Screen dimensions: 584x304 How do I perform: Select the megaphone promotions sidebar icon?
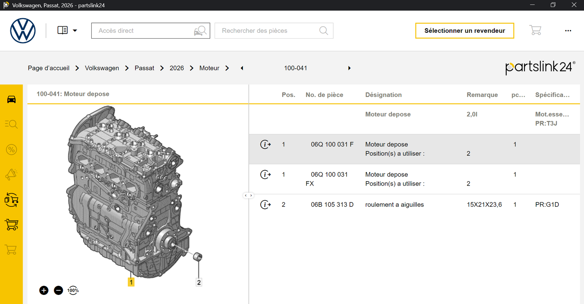[x=11, y=175]
